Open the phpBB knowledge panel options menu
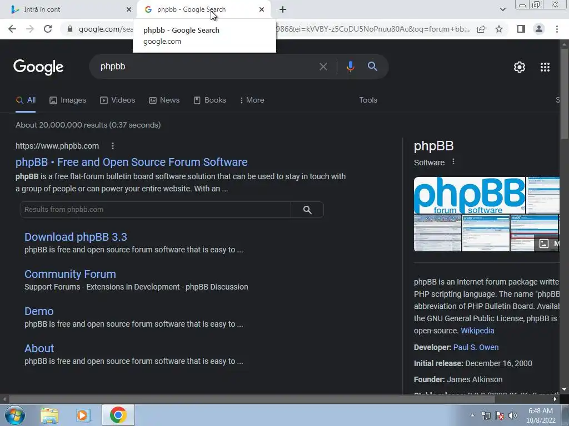Image resolution: width=569 pixels, height=426 pixels. (453, 162)
